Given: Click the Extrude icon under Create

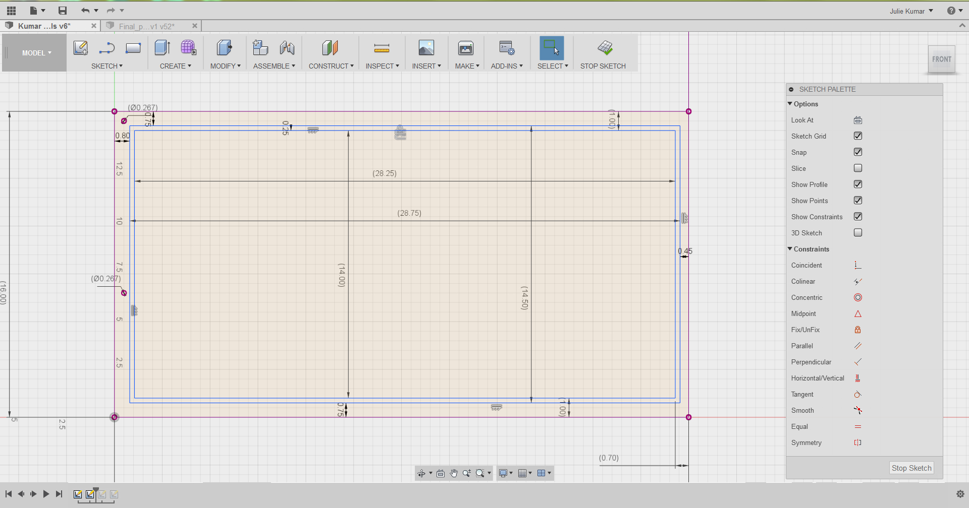Looking at the screenshot, I should [163, 48].
